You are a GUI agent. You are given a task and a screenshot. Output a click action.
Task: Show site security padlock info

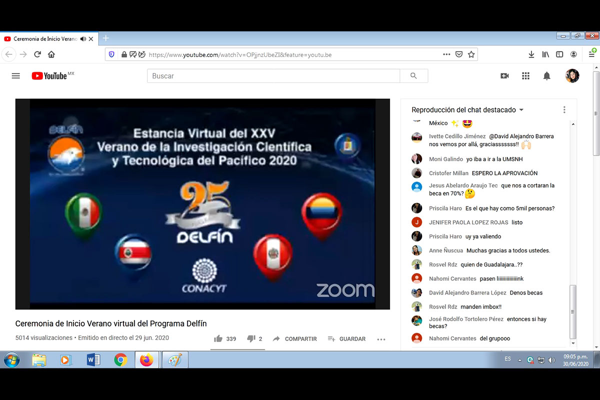(x=124, y=54)
